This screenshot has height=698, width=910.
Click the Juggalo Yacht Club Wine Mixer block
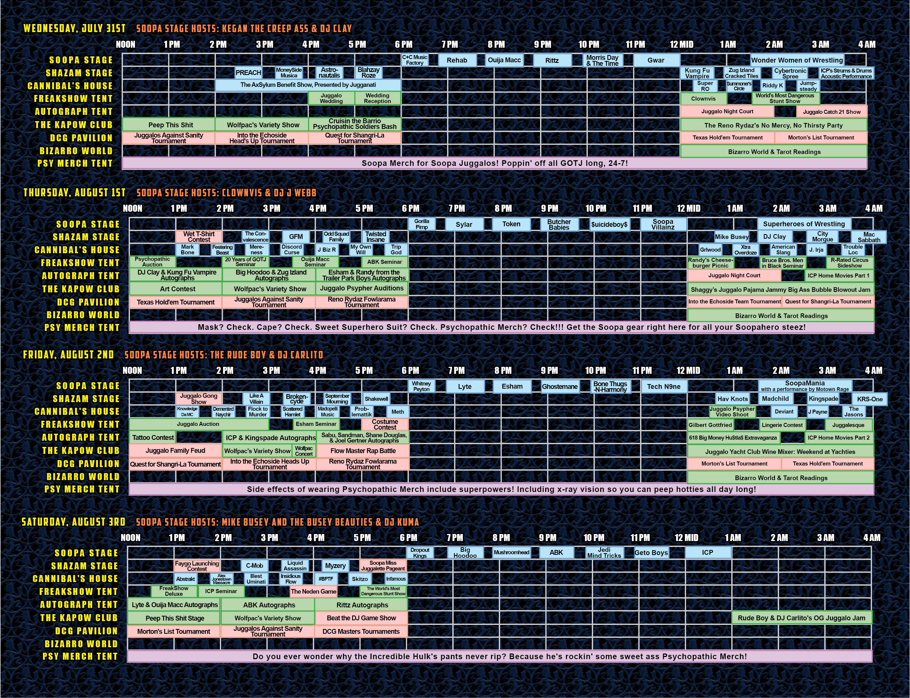(x=780, y=451)
